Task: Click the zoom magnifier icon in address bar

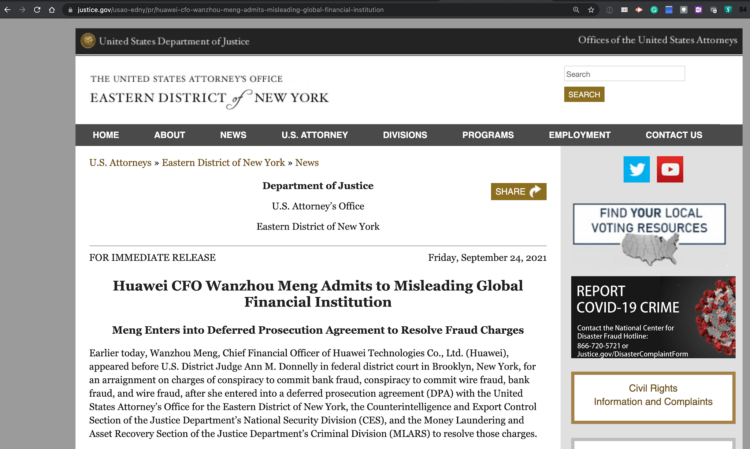Action: 576,10
